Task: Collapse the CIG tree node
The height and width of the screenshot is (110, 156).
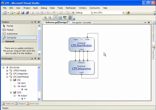Action: 11,80
